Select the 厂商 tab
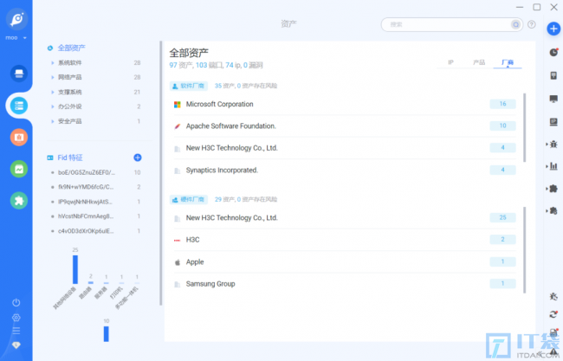563x361 pixels. [508, 62]
